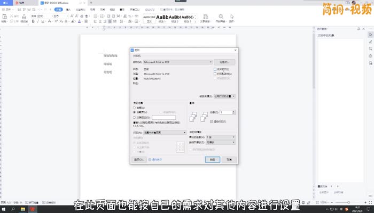
Task: Center-align the paragraph
Action: [x=100, y=21]
